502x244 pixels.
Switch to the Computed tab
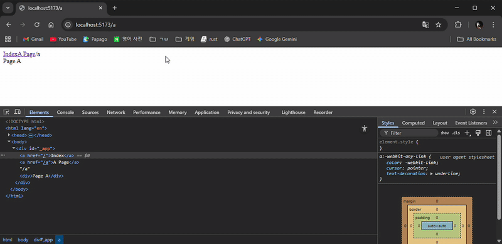click(x=413, y=123)
